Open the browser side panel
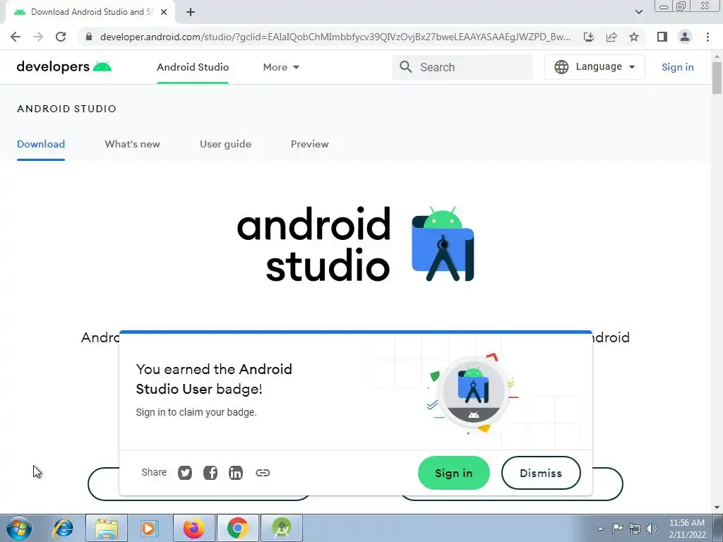The height and width of the screenshot is (542, 723). point(662,37)
